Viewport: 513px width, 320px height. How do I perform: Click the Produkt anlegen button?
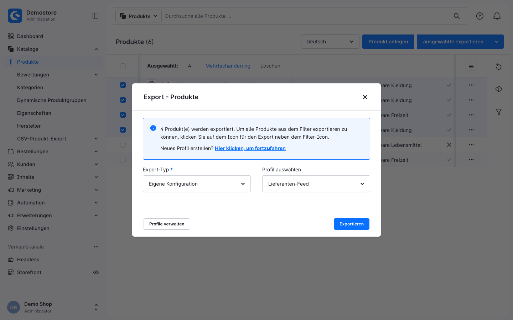point(388,42)
